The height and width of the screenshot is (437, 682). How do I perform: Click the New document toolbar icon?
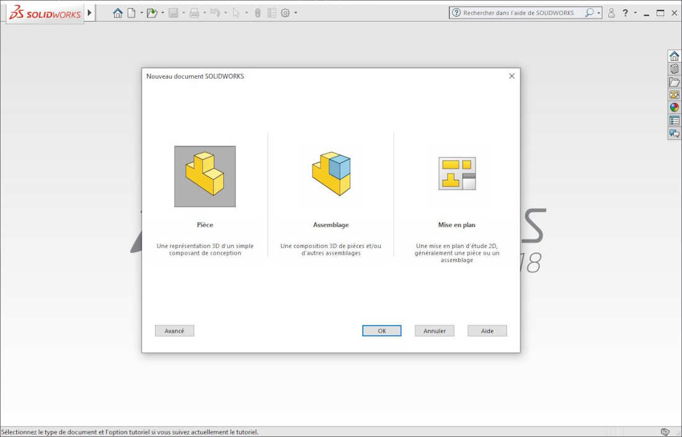(x=131, y=13)
